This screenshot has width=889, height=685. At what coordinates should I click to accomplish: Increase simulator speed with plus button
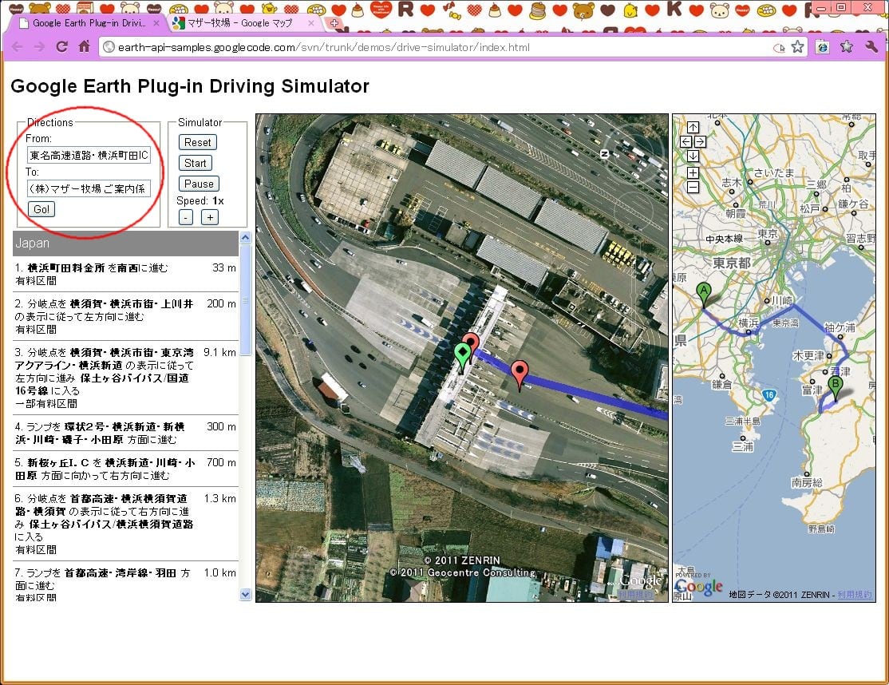pyautogui.click(x=210, y=217)
